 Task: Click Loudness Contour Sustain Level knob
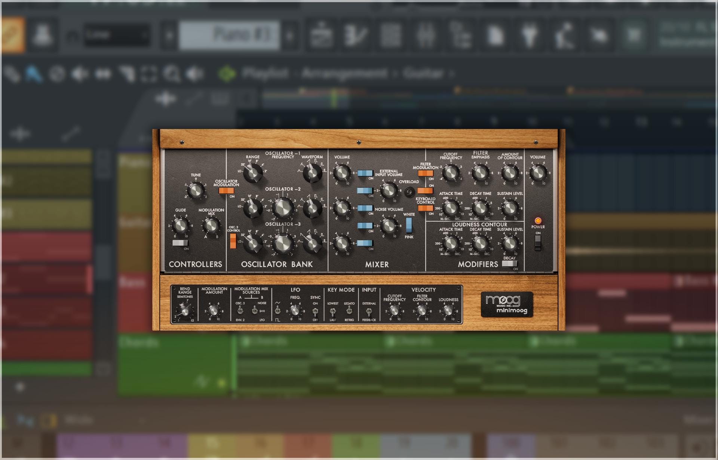pos(509,243)
